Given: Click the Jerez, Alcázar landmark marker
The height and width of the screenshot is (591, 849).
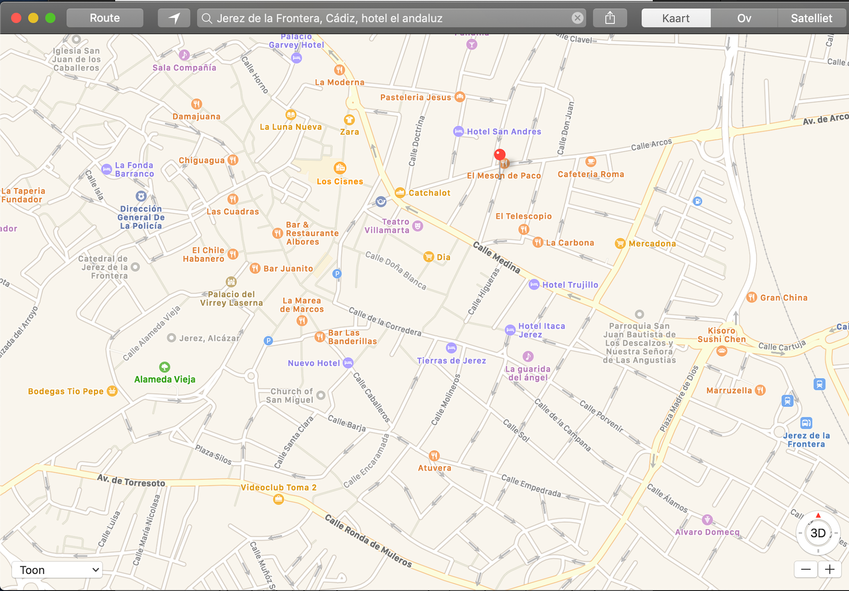Looking at the screenshot, I should point(172,338).
